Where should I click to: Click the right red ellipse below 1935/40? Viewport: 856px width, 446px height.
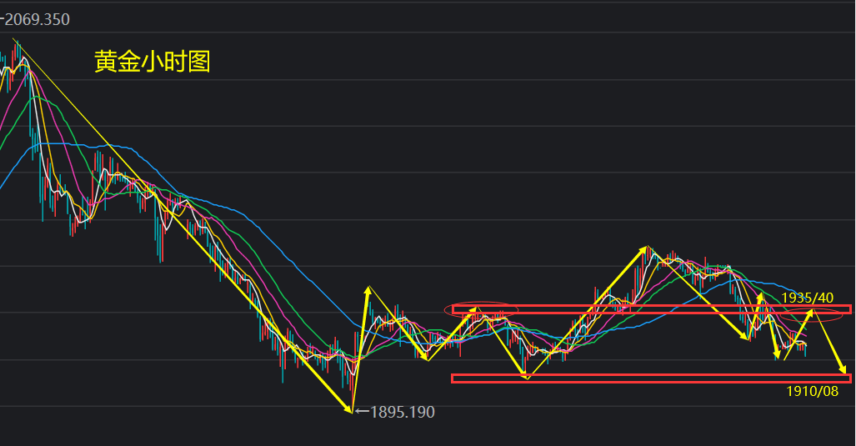[x=812, y=314]
